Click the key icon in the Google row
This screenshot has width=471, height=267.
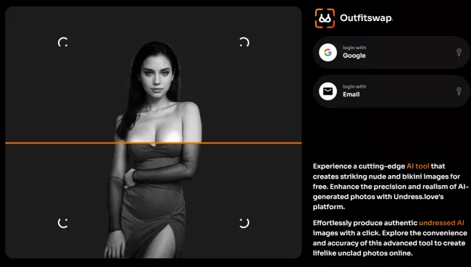(x=459, y=53)
